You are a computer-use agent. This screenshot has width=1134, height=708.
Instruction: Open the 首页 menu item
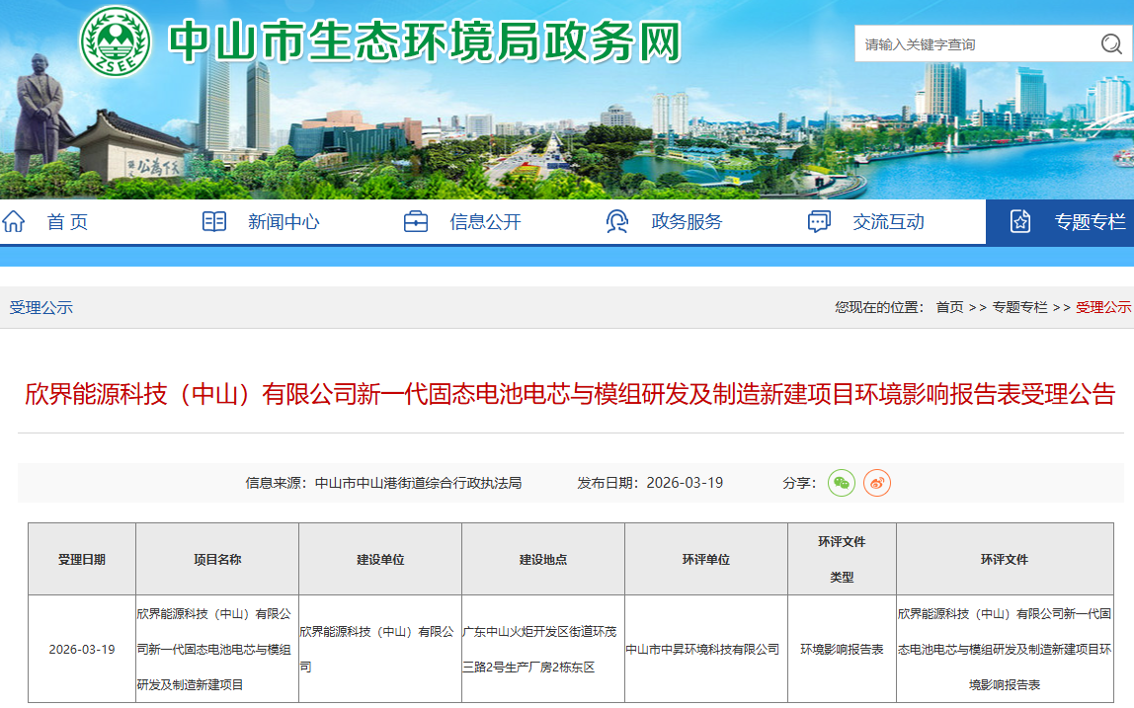(x=65, y=222)
